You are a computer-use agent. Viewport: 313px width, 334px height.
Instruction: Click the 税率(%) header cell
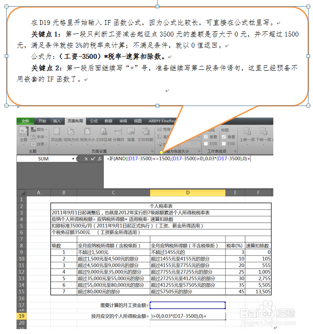pos(235,245)
